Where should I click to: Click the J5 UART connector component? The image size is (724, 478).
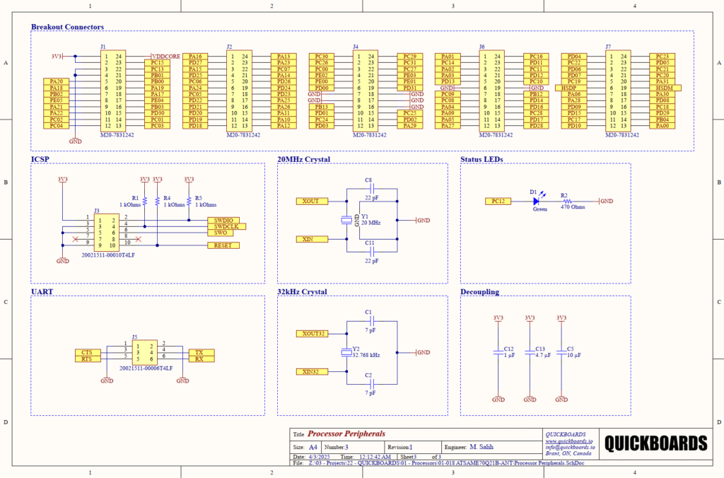click(x=146, y=351)
